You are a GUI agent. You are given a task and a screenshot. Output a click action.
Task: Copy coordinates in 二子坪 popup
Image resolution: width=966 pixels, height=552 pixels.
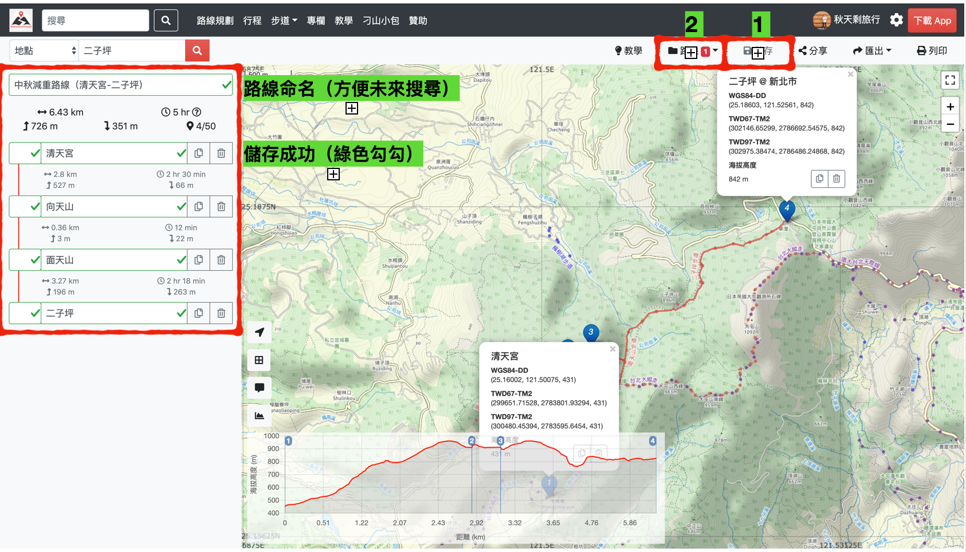(x=819, y=179)
